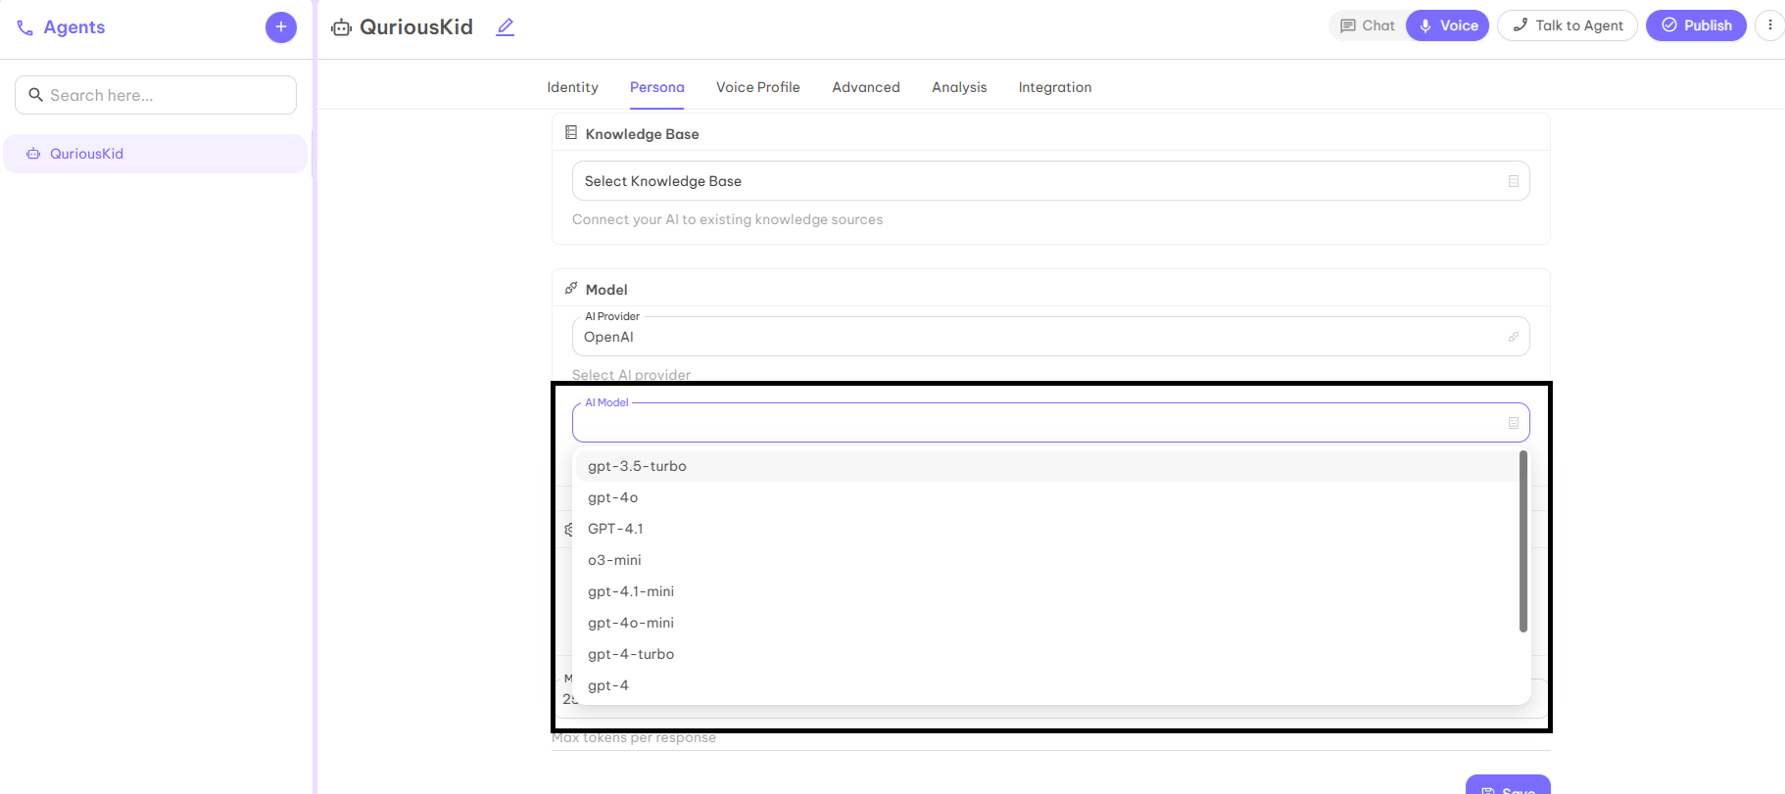The height and width of the screenshot is (794, 1785).
Task: Open the Voice Profile tab
Action: [758, 87]
